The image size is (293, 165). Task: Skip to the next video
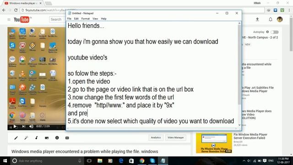click(x=23, y=126)
